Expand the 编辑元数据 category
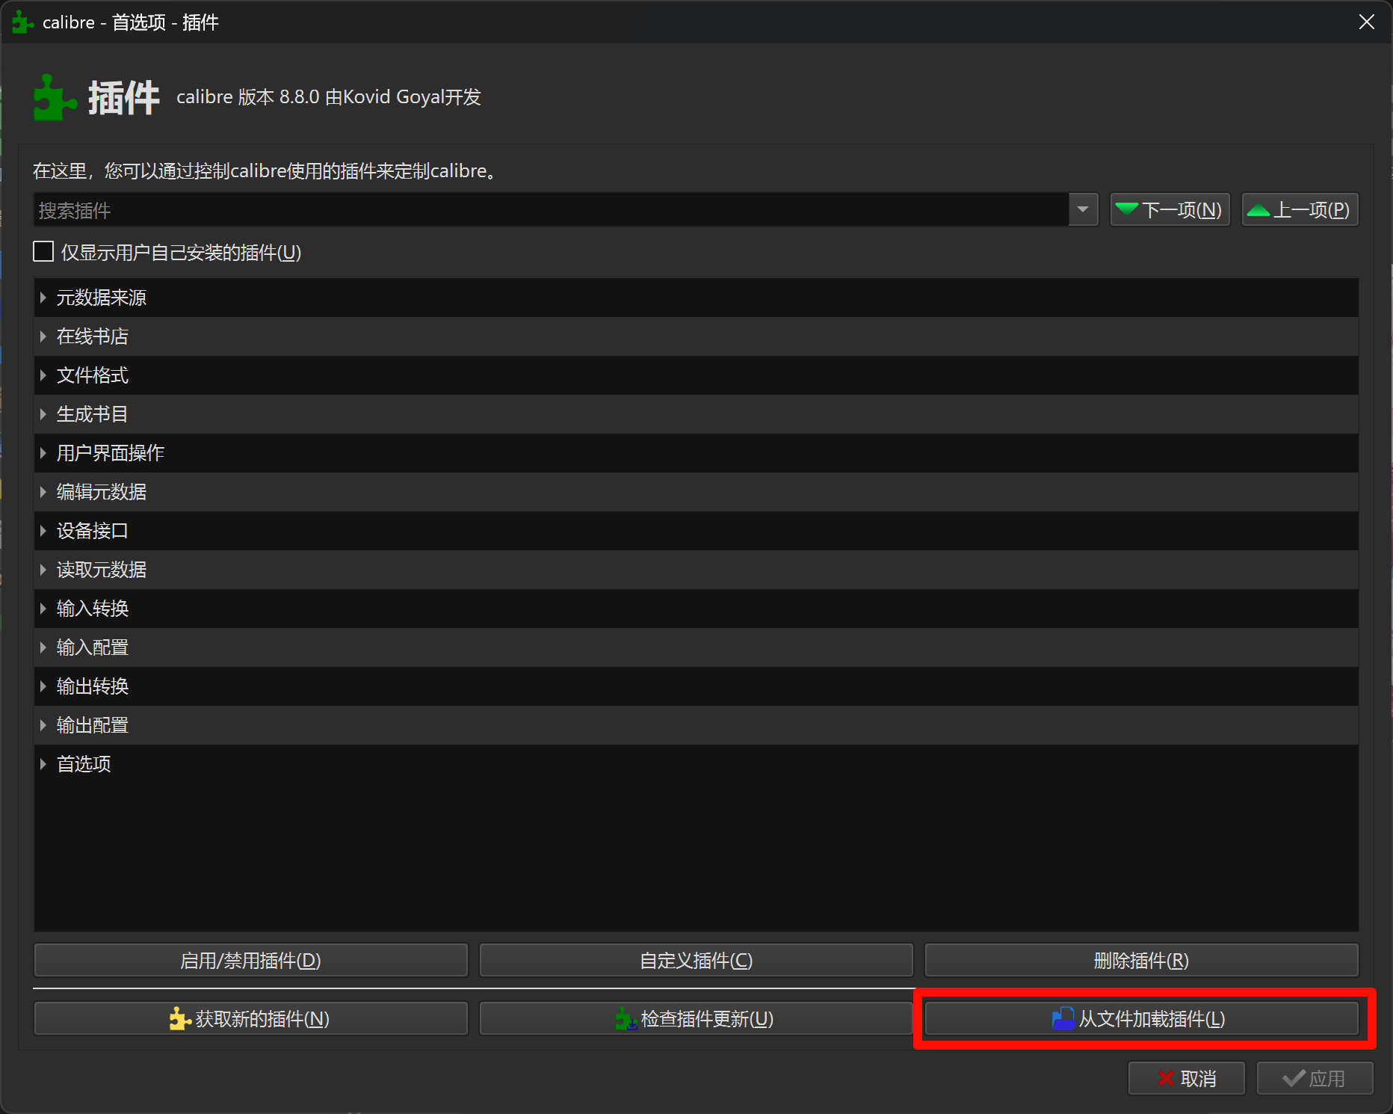 (x=43, y=492)
